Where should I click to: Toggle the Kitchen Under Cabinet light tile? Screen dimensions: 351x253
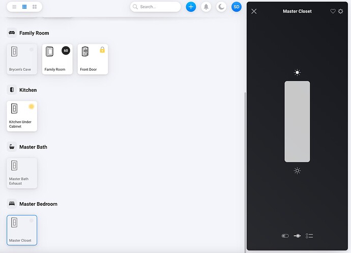[22, 116]
